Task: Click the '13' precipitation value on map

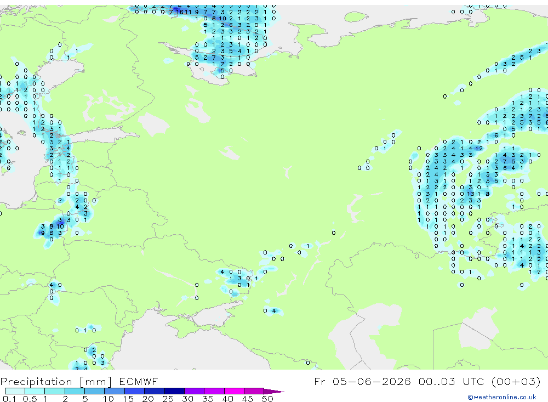Action: point(471,194)
